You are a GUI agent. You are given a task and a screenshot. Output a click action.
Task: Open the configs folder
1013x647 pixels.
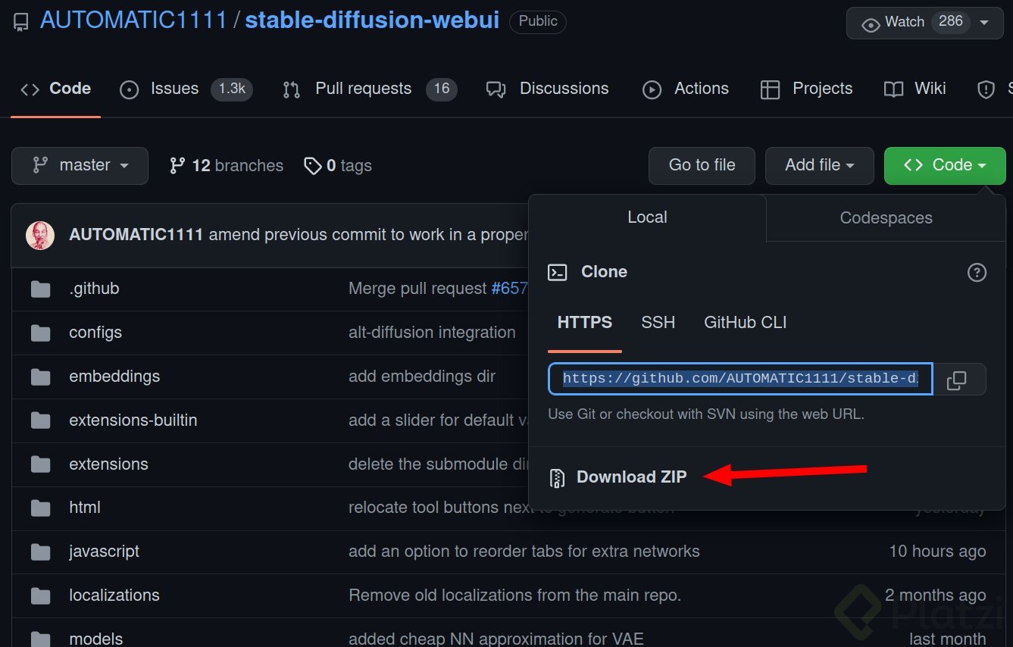pos(95,333)
